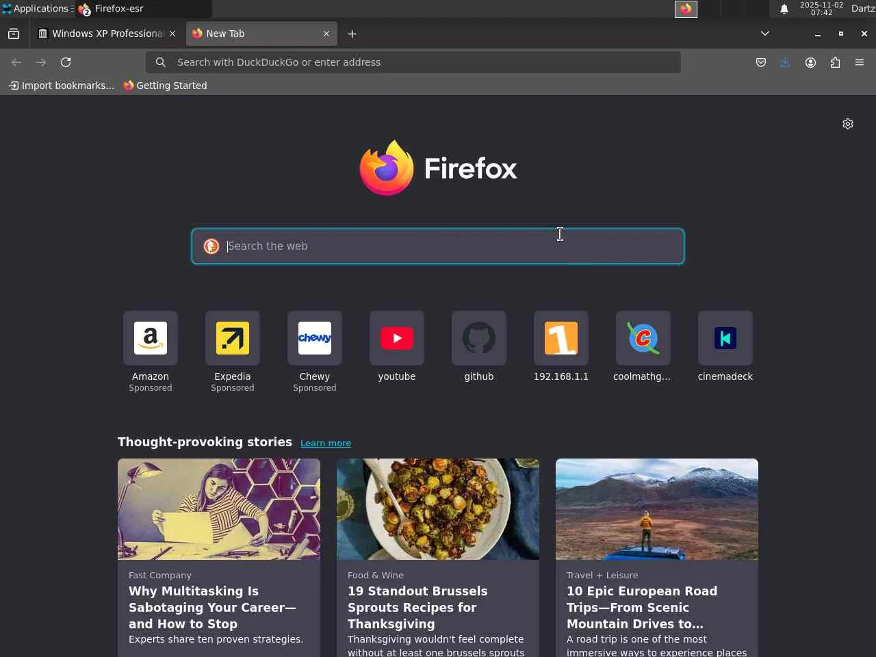876x657 pixels.
Task: Open the Amazon sponsored shortcut tile
Action: coord(151,338)
